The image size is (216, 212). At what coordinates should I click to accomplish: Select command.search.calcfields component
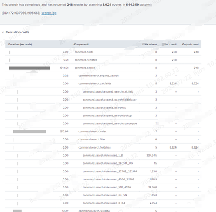[94, 83]
